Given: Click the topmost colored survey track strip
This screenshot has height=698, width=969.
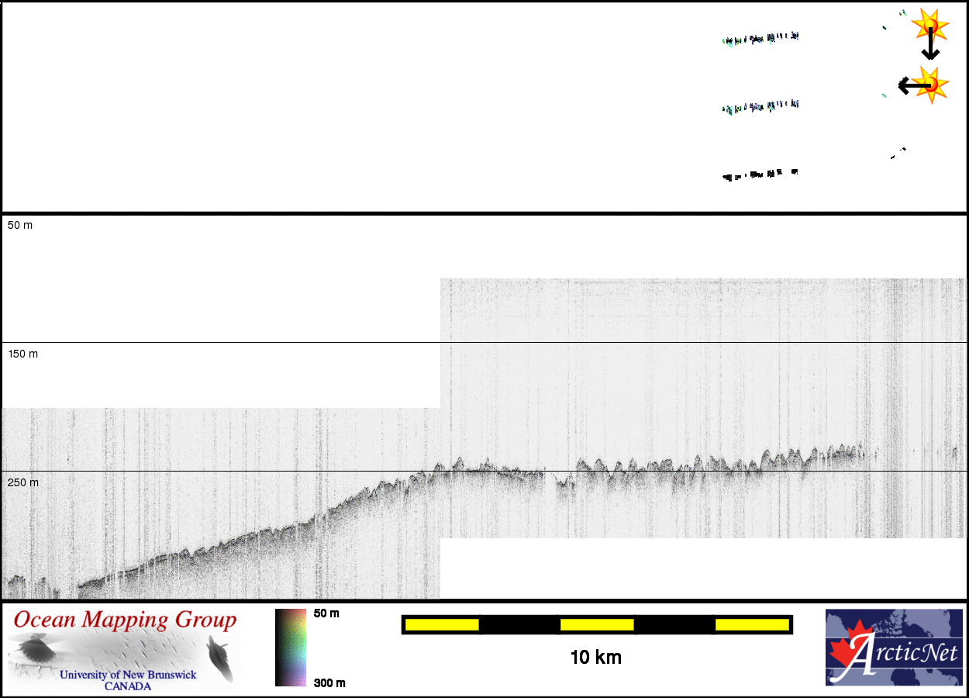Looking at the screenshot, I should pyautogui.click(x=760, y=38).
